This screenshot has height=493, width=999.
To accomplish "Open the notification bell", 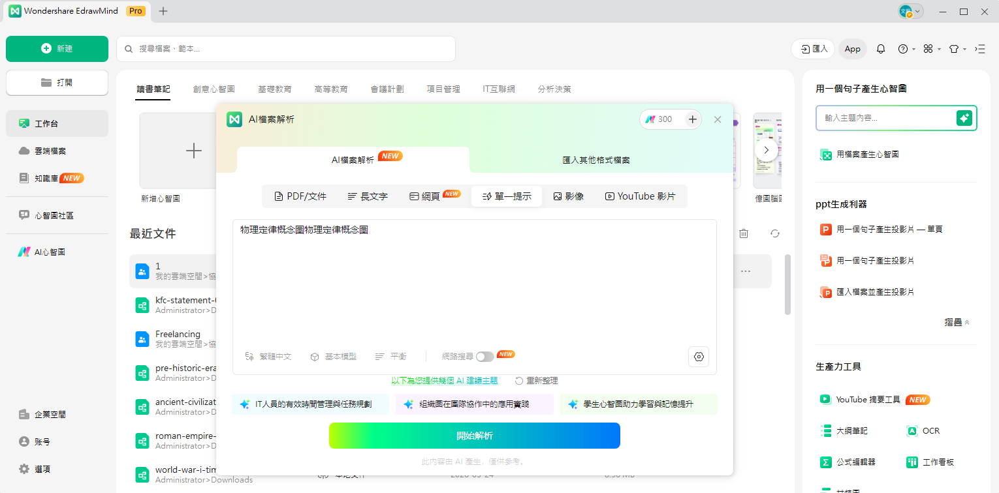I will pos(880,49).
